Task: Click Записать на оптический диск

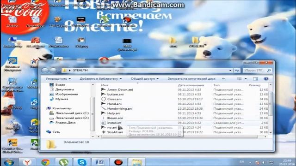Action: 191,79
